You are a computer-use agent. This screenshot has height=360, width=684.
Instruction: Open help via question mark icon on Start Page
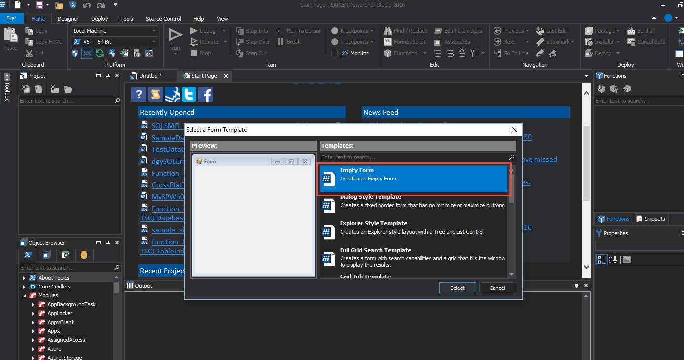click(139, 94)
